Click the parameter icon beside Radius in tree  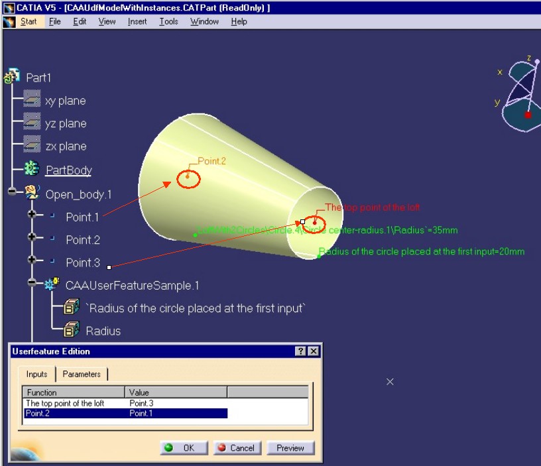72,329
